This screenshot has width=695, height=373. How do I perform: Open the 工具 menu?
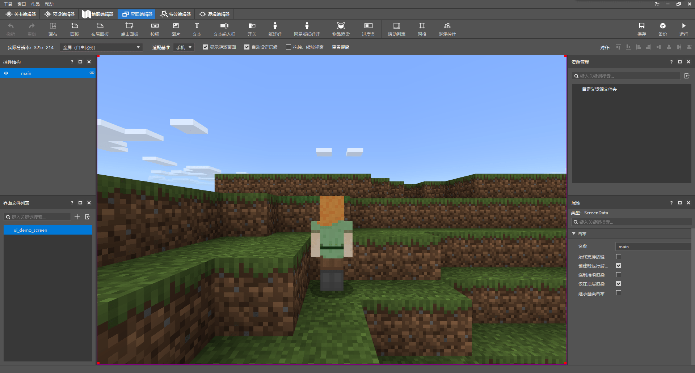(8, 4)
